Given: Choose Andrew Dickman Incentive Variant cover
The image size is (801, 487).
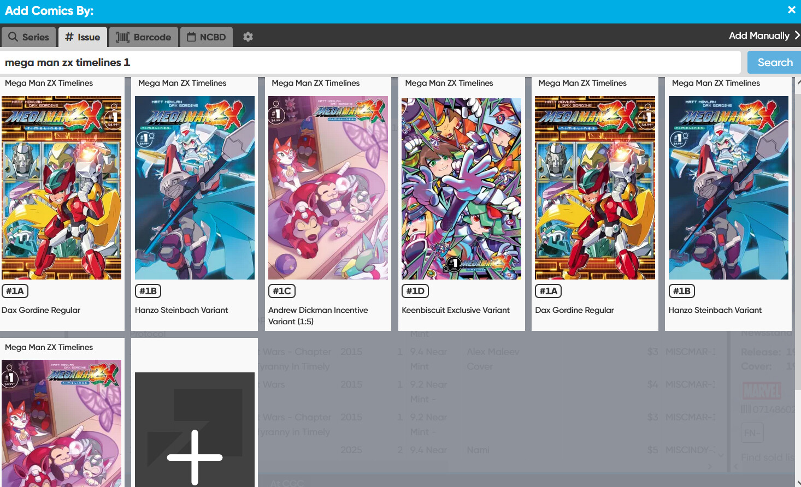Looking at the screenshot, I should point(328,187).
